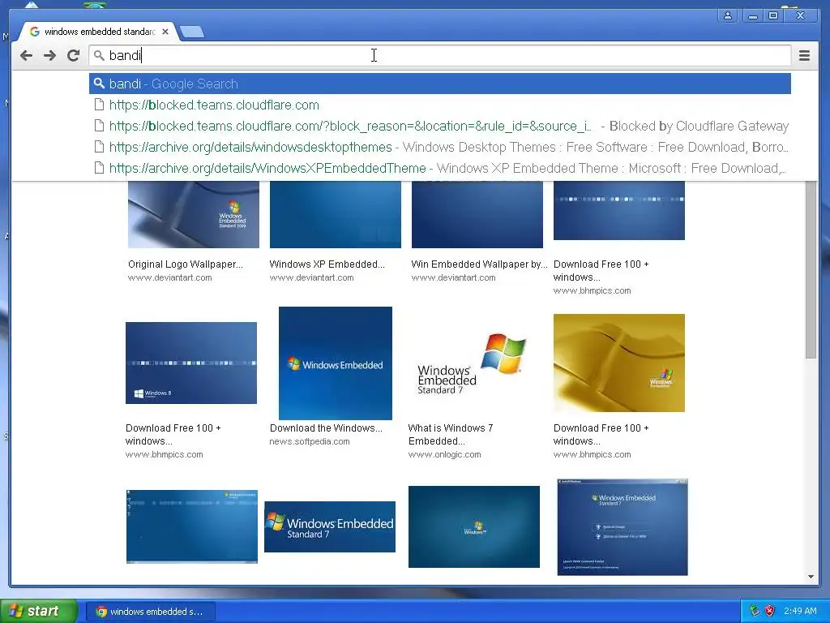This screenshot has width=830, height=623.
Task: Click page icon beside Windows Desktop Themes suggestion
Action: 98,147
